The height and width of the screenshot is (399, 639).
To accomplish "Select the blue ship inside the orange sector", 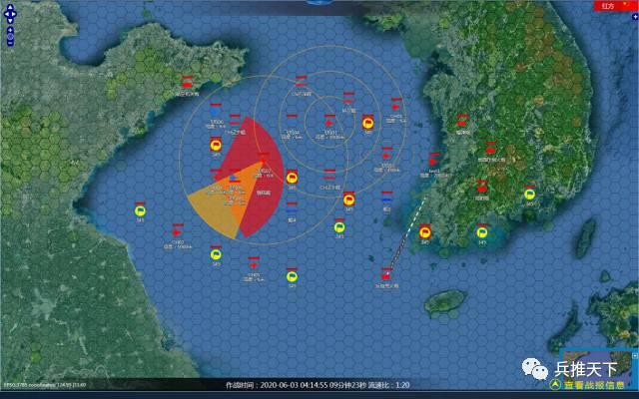I will coord(235,178).
